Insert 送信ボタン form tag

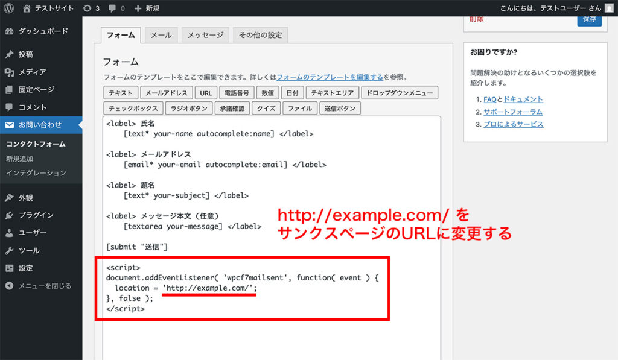point(340,109)
